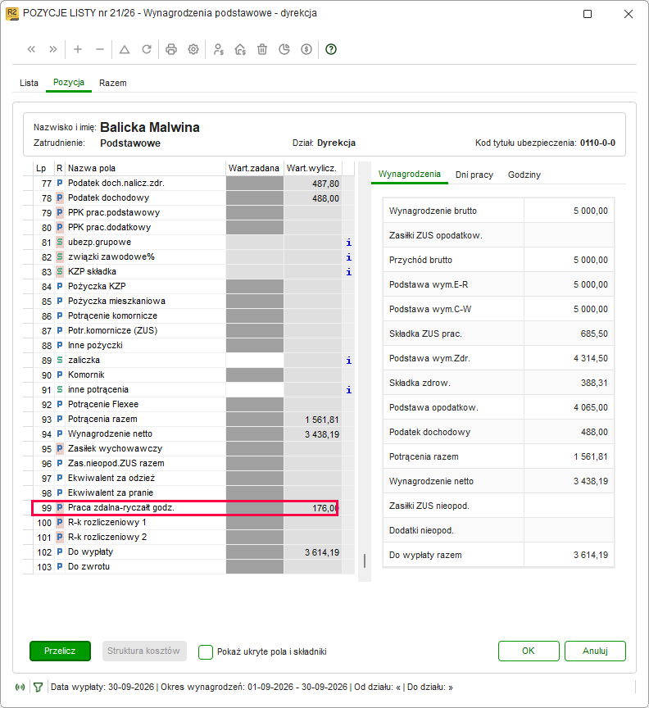The width and height of the screenshot is (649, 708).
Task: Show info for ubezp.grupowe row
Action: pos(348,243)
